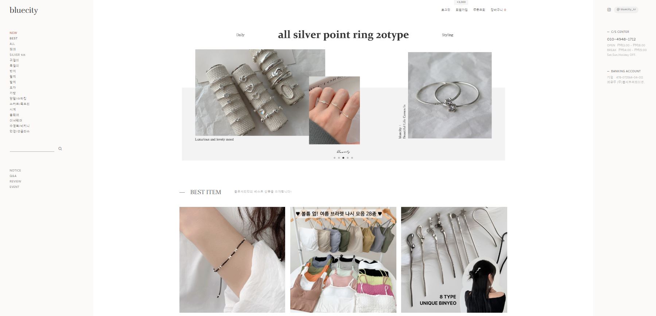Select the last carousel dot
This screenshot has width=656, height=316.
[352, 158]
